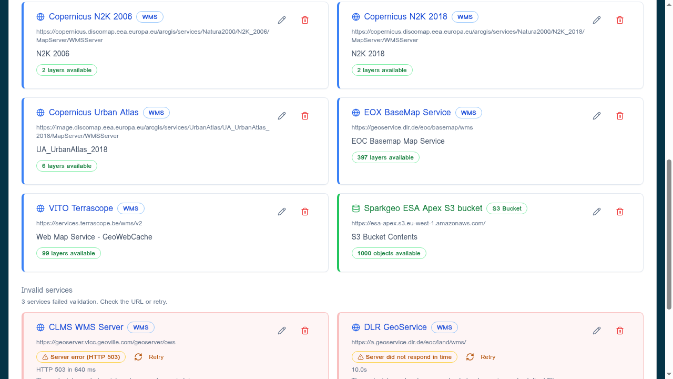Edit the Copernicus Urban Atlas service
Image resolution: width=673 pixels, height=379 pixels.
282,116
